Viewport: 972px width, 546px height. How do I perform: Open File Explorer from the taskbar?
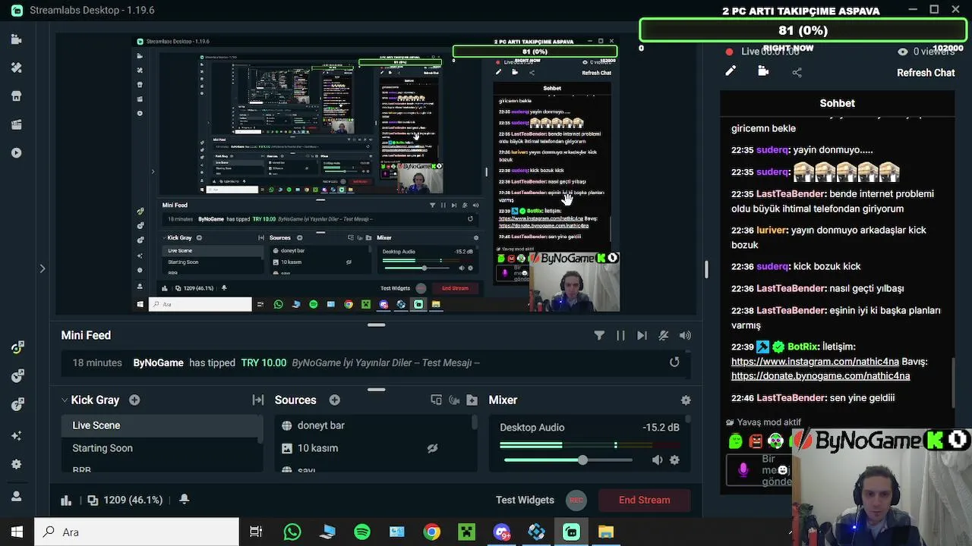pos(606,532)
